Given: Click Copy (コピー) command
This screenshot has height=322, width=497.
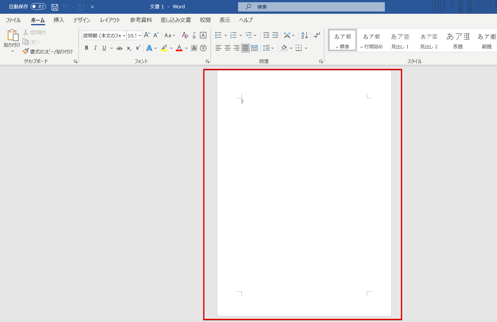Looking at the screenshot, I should tap(32, 42).
